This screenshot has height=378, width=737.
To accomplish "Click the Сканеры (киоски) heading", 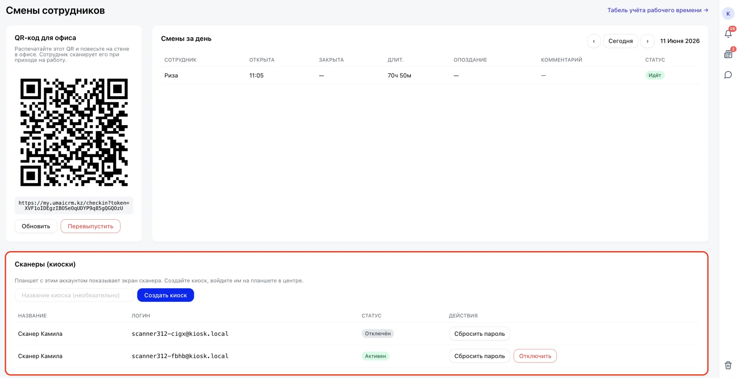I will pyautogui.click(x=45, y=264).
